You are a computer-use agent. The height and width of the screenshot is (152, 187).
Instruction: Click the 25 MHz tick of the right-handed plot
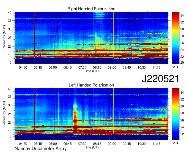coord(10,38)
